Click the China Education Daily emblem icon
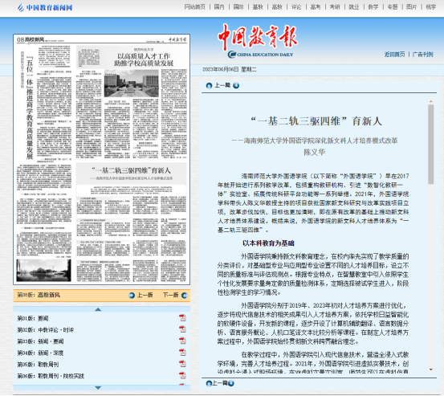444x396 pixels. click(x=232, y=55)
